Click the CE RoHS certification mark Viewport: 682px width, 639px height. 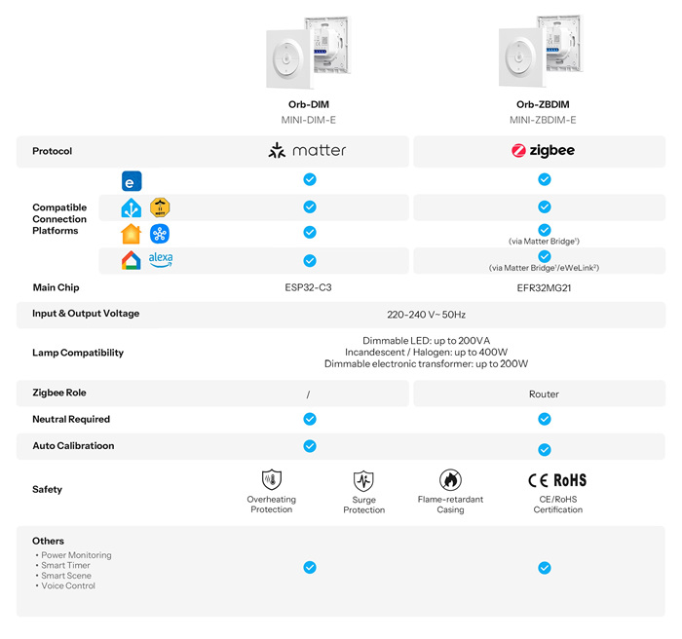pyautogui.click(x=557, y=480)
